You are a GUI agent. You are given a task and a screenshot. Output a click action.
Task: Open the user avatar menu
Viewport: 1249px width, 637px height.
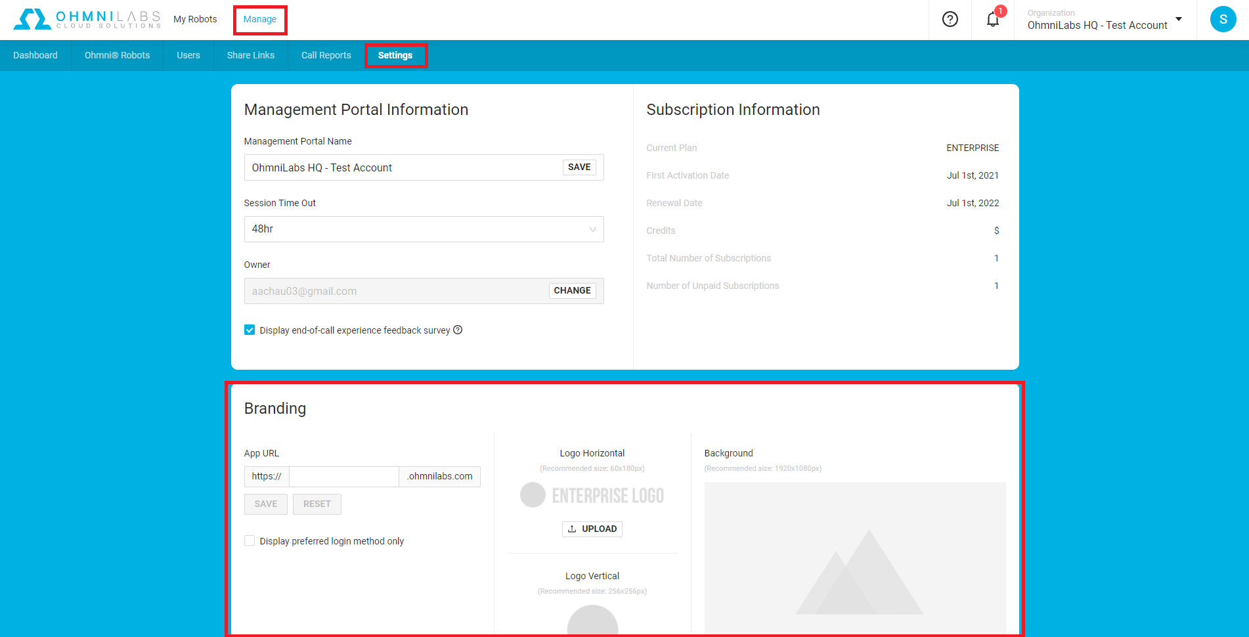[x=1222, y=20]
